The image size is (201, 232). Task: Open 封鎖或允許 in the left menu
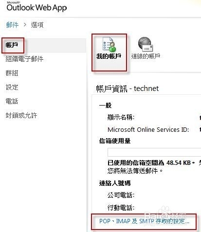(x=21, y=115)
